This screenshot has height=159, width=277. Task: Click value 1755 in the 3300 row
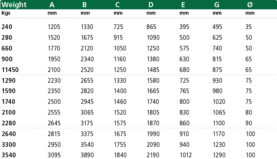point(120,145)
